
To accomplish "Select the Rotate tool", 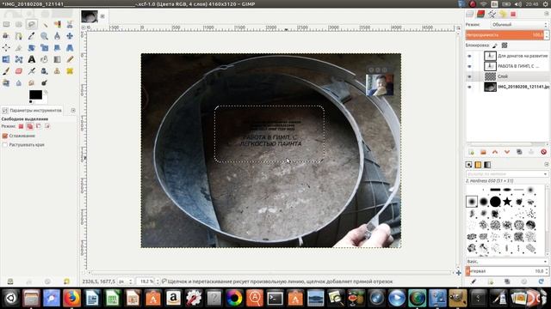I will pos(32,48).
